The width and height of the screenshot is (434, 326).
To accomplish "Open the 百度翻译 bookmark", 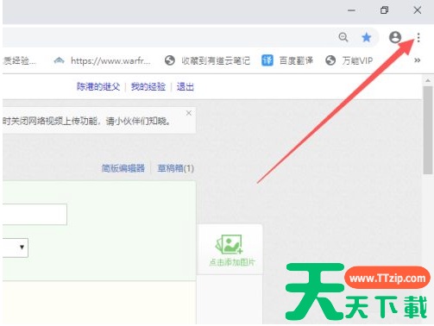I will tap(287, 60).
